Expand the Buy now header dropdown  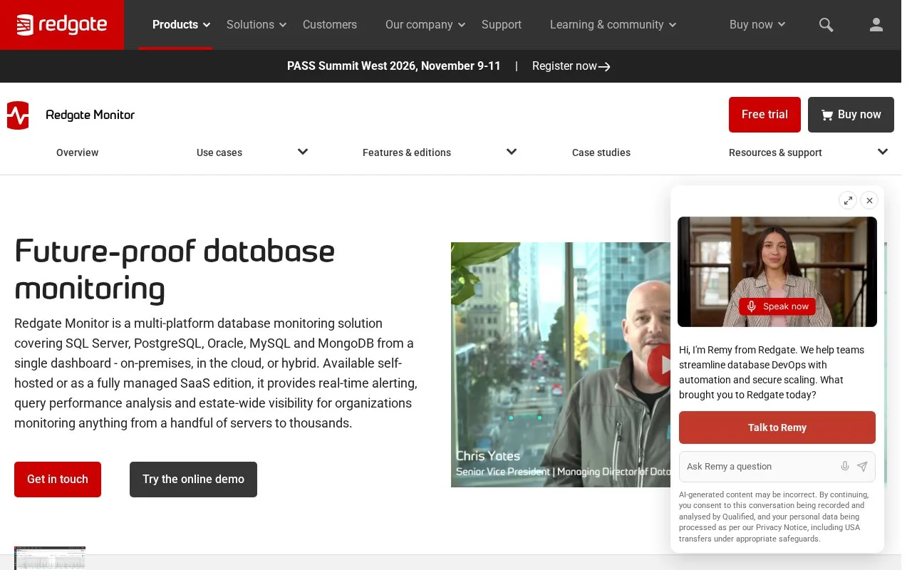point(757,25)
